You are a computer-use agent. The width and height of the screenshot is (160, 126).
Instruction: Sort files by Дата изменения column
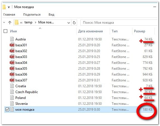point(90,31)
